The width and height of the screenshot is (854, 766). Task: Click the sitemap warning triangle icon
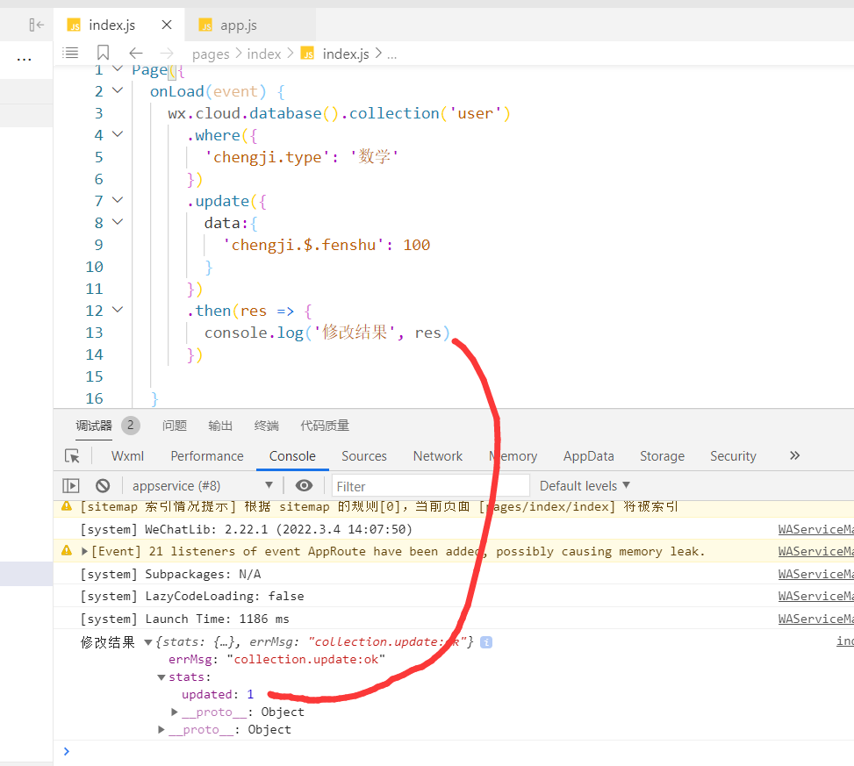(x=67, y=506)
